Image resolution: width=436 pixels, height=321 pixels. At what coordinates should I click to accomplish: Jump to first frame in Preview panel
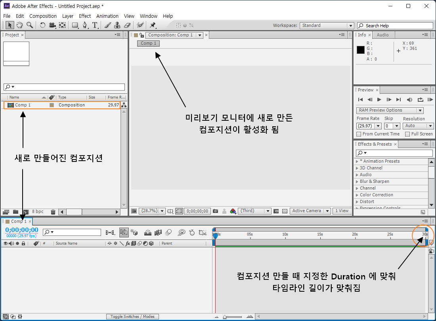[360, 100]
